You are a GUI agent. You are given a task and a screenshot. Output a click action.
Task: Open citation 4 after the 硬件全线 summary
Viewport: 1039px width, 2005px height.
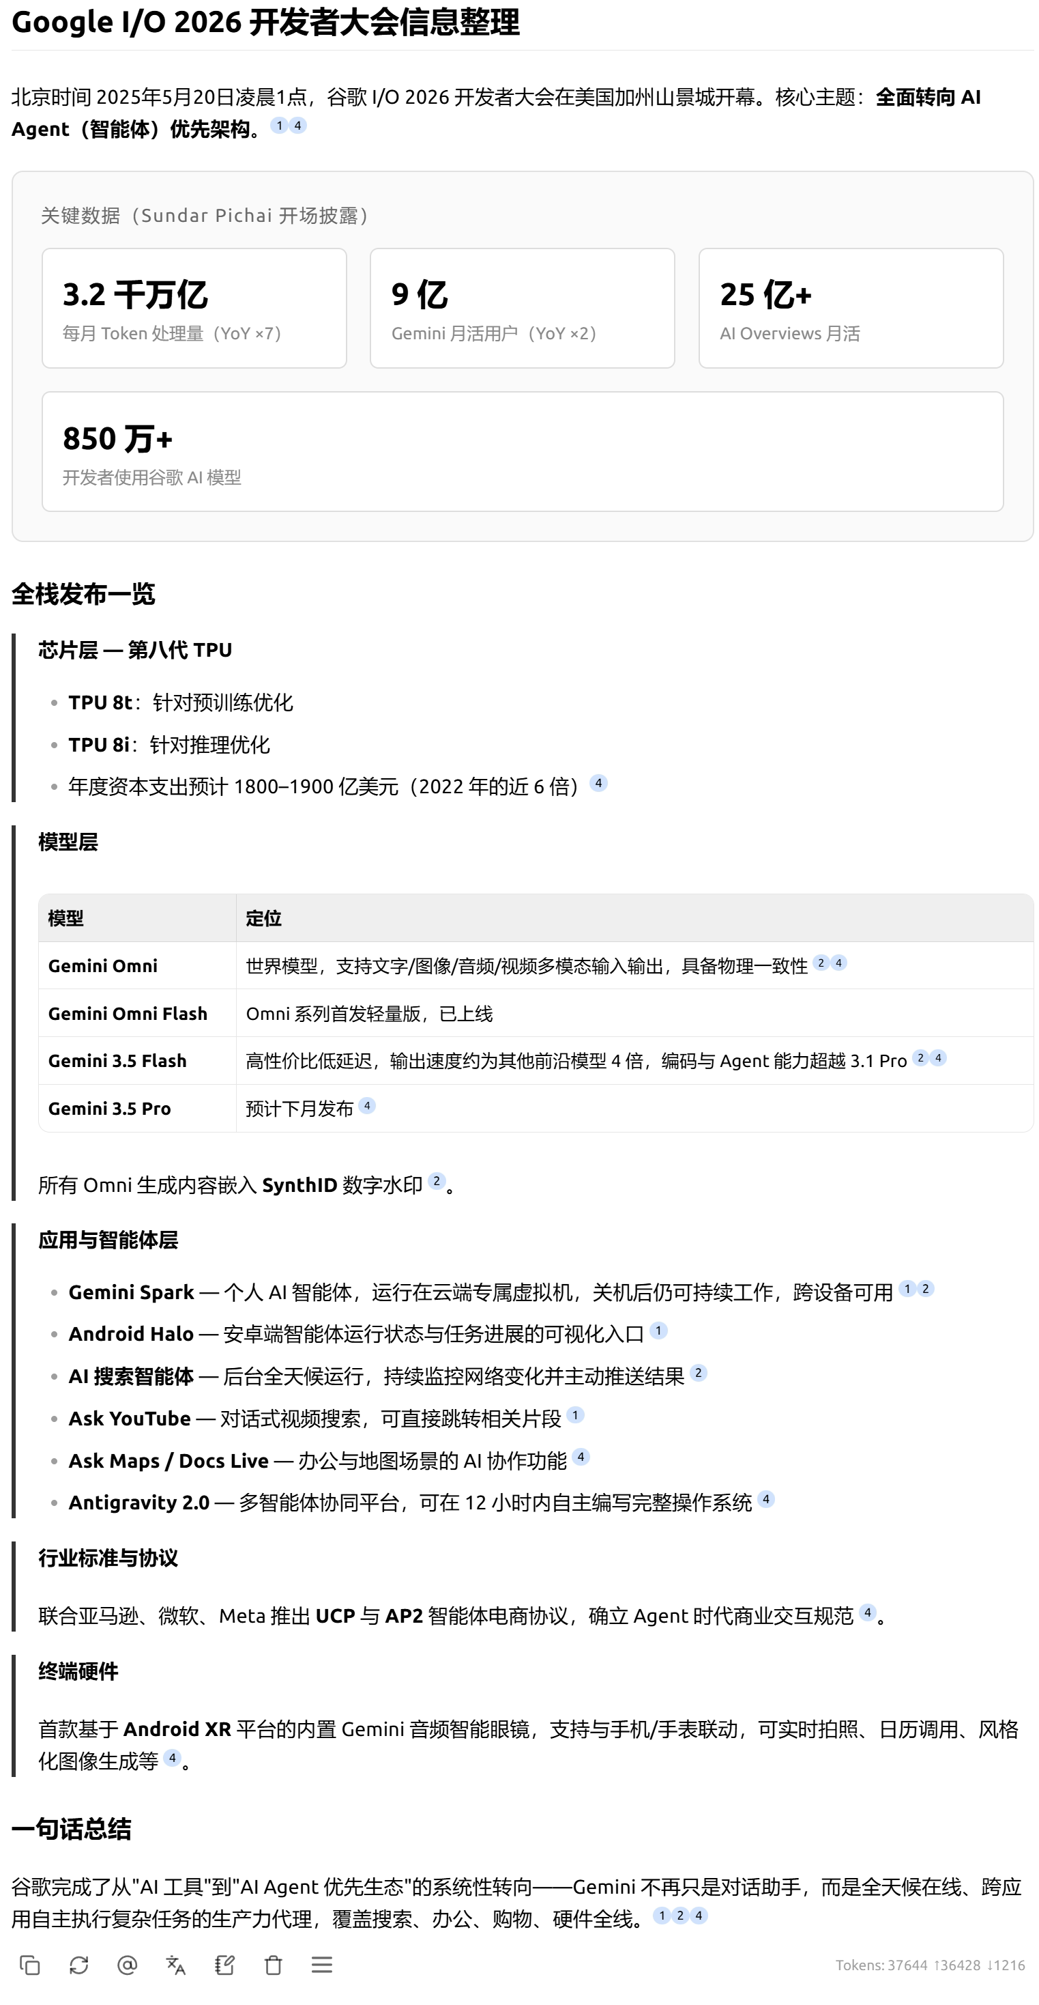699,1915
